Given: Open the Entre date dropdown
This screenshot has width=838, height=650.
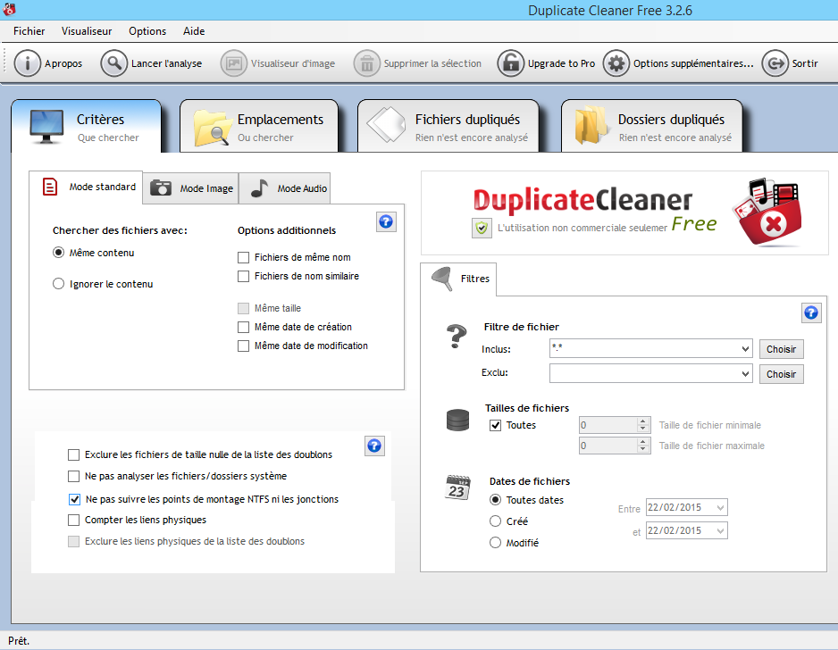Looking at the screenshot, I should click(x=720, y=508).
